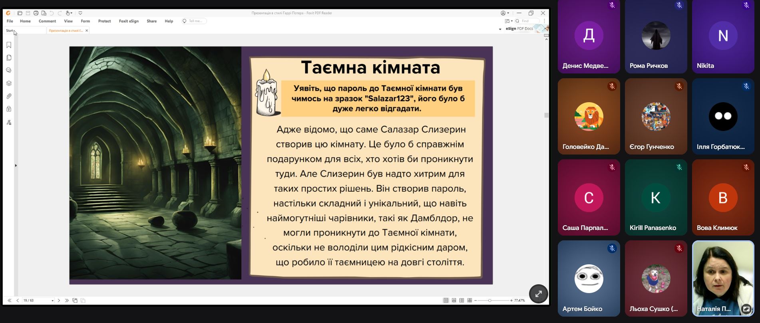Enable single page view mode
Image resolution: width=760 pixels, height=323 pixels.
pyautogui.click(x=446, y=300)
